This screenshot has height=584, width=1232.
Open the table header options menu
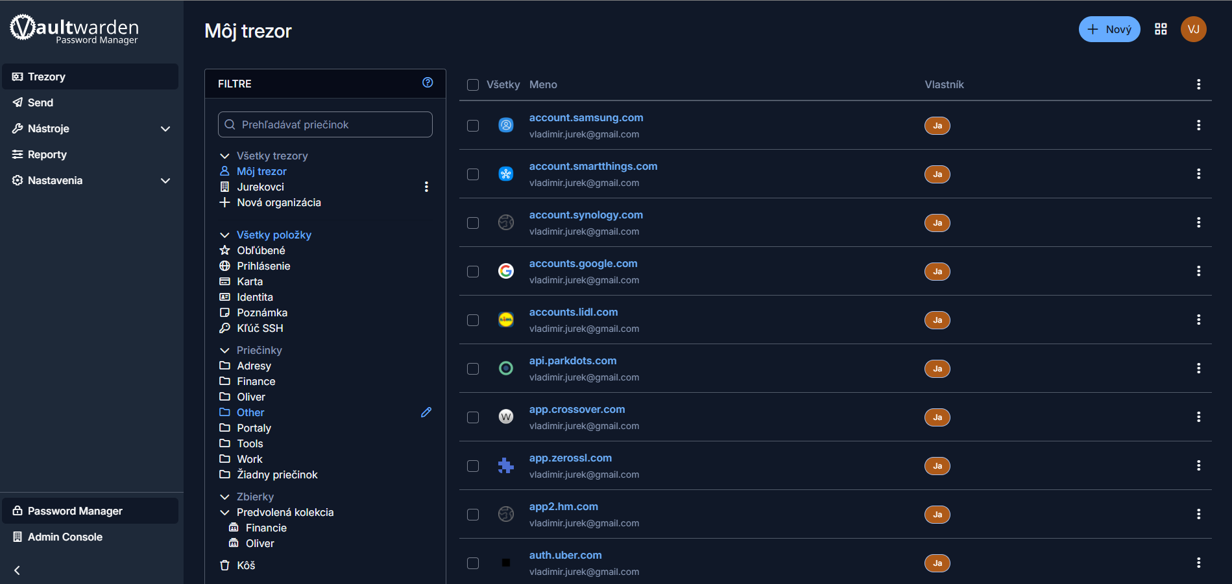coord(1198,84)
